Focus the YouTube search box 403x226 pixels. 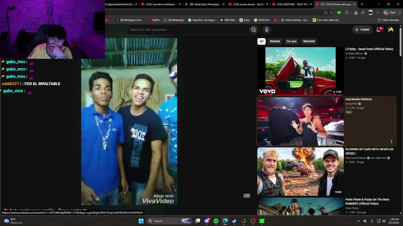click(x=188, y=30)
